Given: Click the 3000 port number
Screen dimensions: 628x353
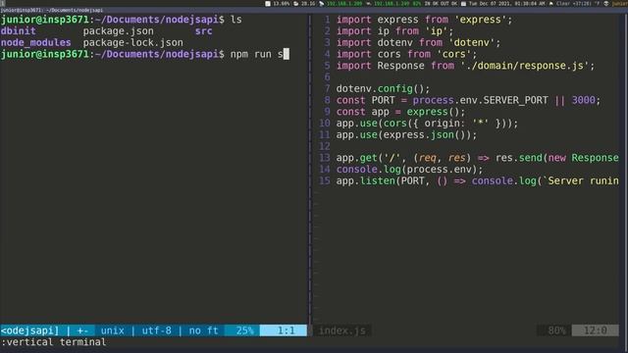Looking at the screenshot, I should [583, 100].
